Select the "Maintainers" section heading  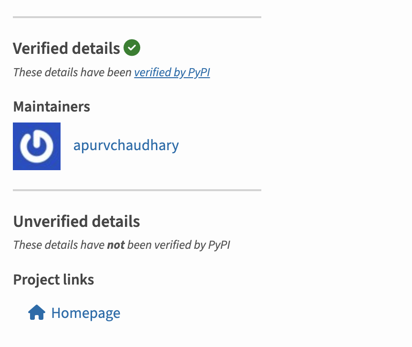pyautogui.click(x=51, y=106)
